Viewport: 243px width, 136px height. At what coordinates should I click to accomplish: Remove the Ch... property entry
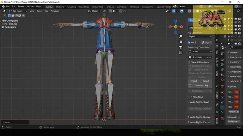tap(237, 92)
